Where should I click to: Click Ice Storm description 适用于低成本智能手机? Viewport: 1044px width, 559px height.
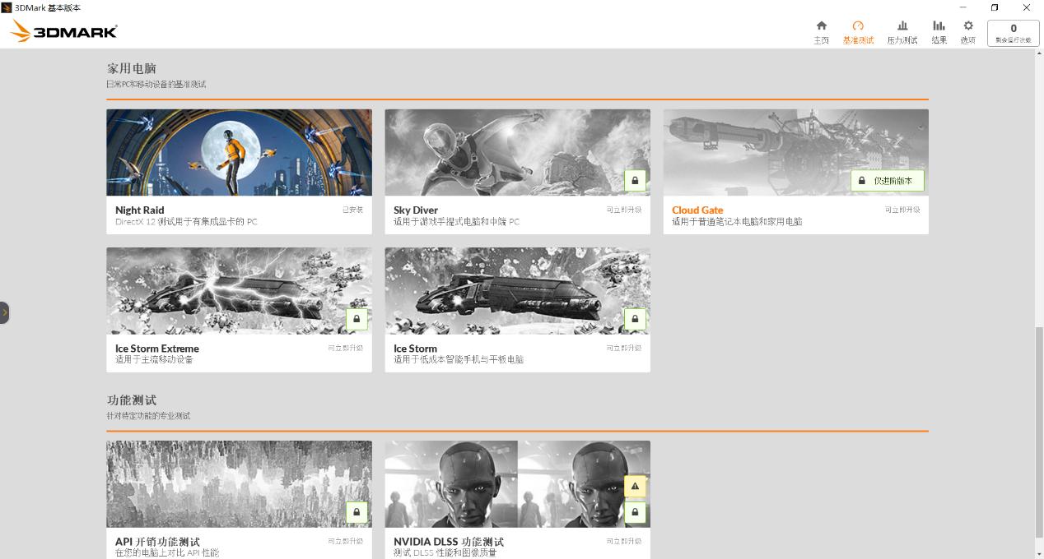click(x=459, y=359)
